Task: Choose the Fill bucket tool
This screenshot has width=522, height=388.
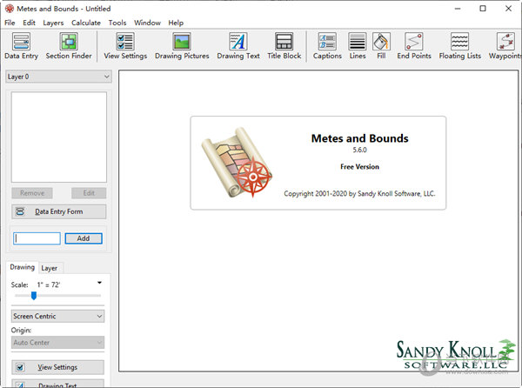Action: (381, 46)
